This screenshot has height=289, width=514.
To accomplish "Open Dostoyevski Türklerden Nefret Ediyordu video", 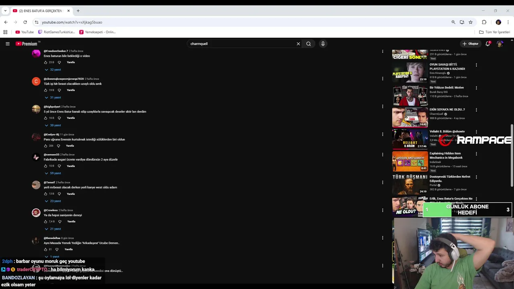I will [450, 179].
